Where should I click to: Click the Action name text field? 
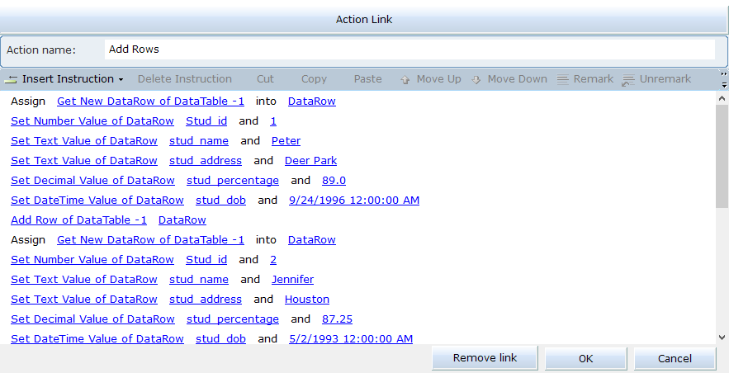pos(409,50)
